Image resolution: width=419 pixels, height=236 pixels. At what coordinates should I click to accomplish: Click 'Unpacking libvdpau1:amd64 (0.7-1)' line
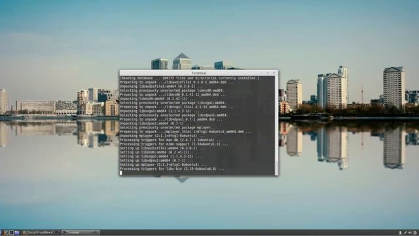[156, 123]
